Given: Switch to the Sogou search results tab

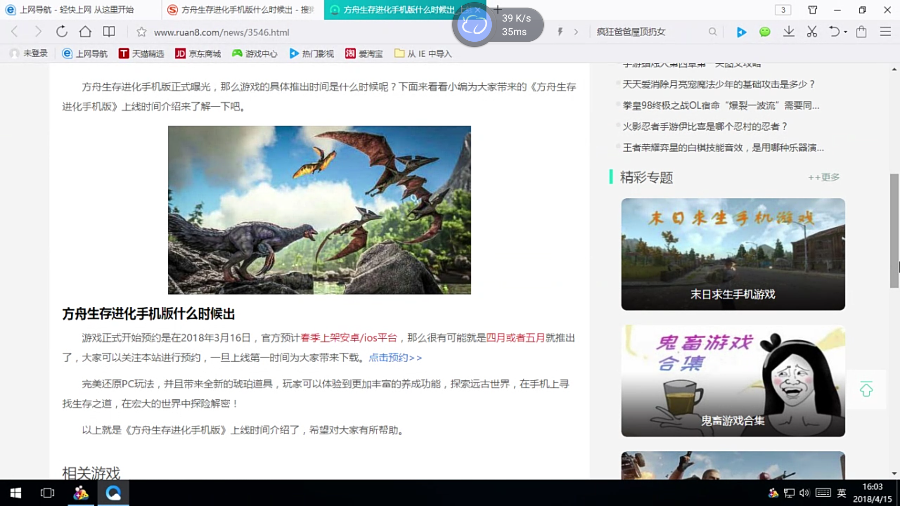Looking at the screenshot, I should click(243, 9).
